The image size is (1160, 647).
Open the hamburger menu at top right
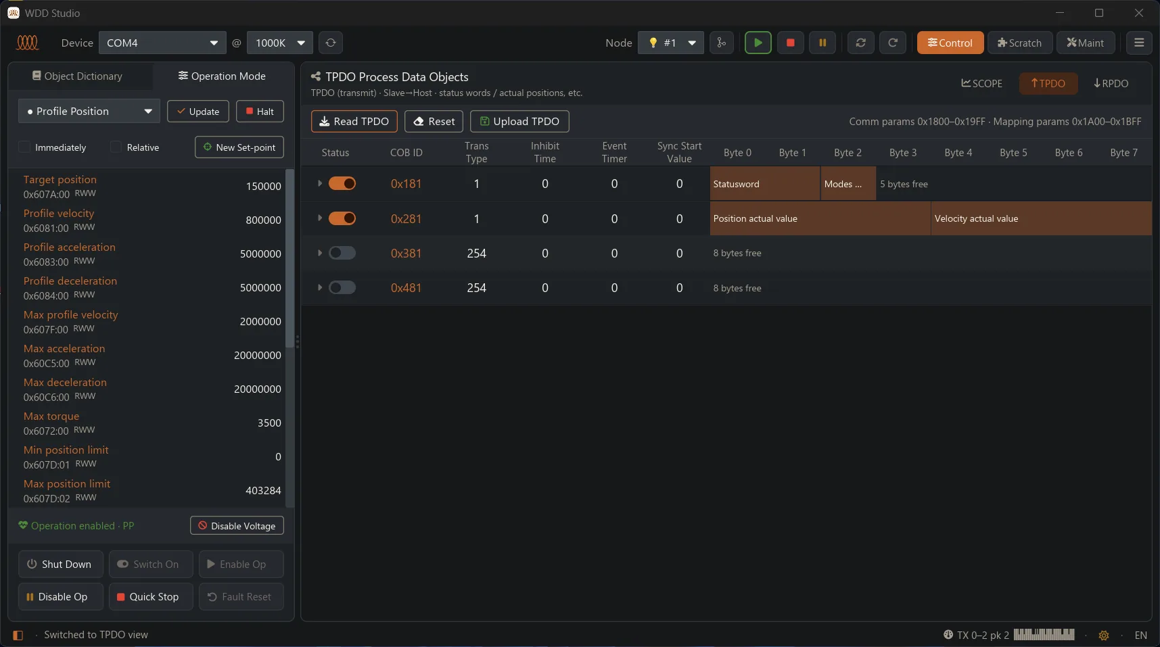tap(1139, 43)
